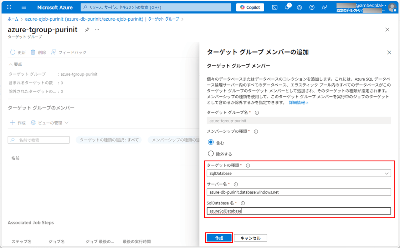Click the Copilot button

click(250, 7)
